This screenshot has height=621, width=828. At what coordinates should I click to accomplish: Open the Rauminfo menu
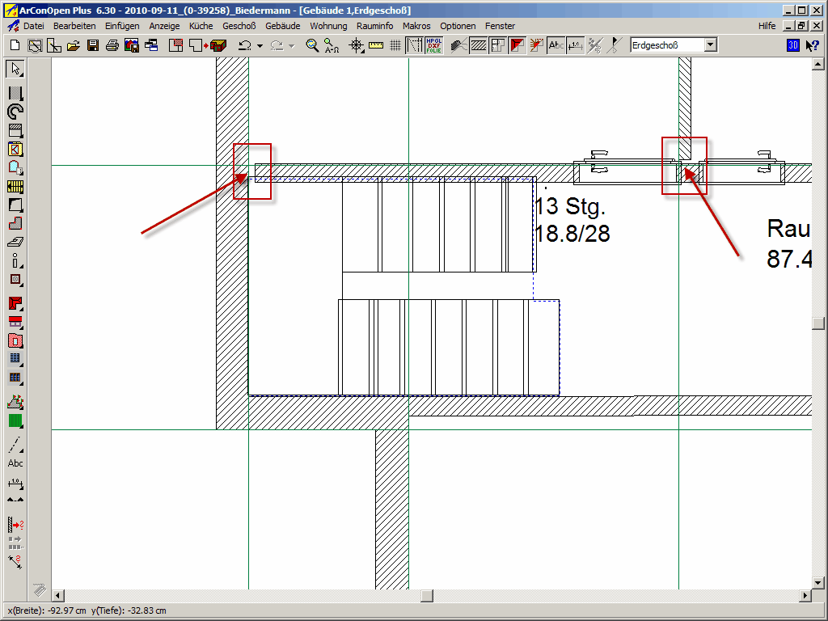coord(374,26)
